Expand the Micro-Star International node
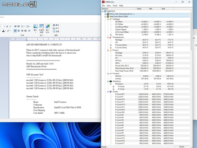This screenshot has width=197, height=148. (105, 14)
